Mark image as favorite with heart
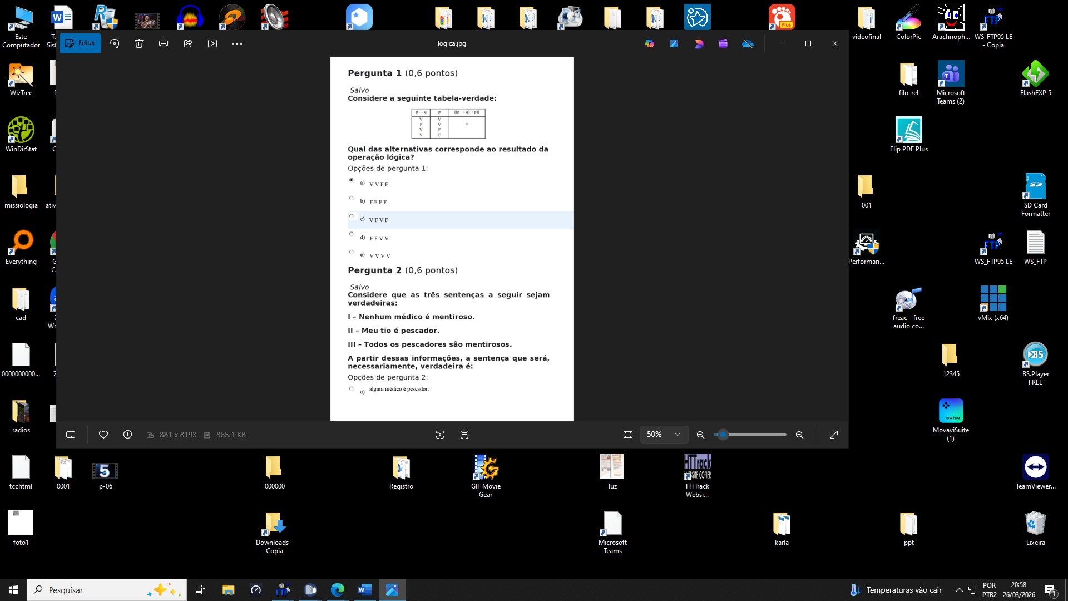This screenshot has height=601, width=1068. [x=103, y=435]
